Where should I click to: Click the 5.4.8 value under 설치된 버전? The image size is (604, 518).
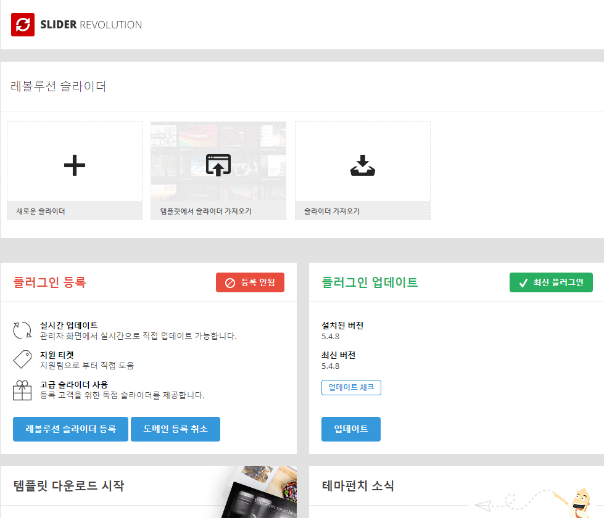[331, 336]
